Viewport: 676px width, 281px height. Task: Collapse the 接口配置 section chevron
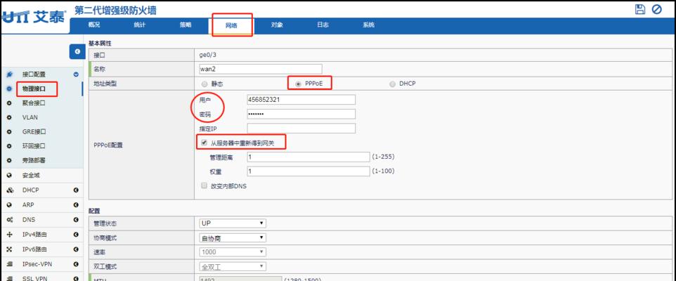coord(77,74)
